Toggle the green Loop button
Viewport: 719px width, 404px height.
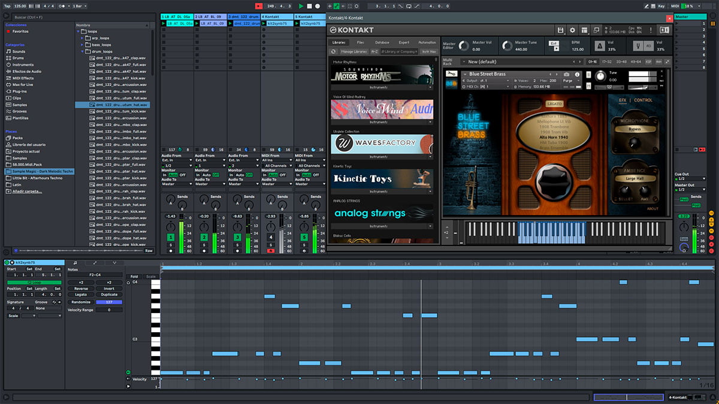coord(34,282)
